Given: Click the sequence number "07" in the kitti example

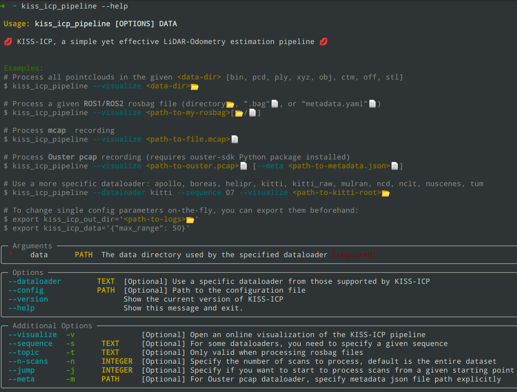Looking at the screenshot, I should click(230, 193).
